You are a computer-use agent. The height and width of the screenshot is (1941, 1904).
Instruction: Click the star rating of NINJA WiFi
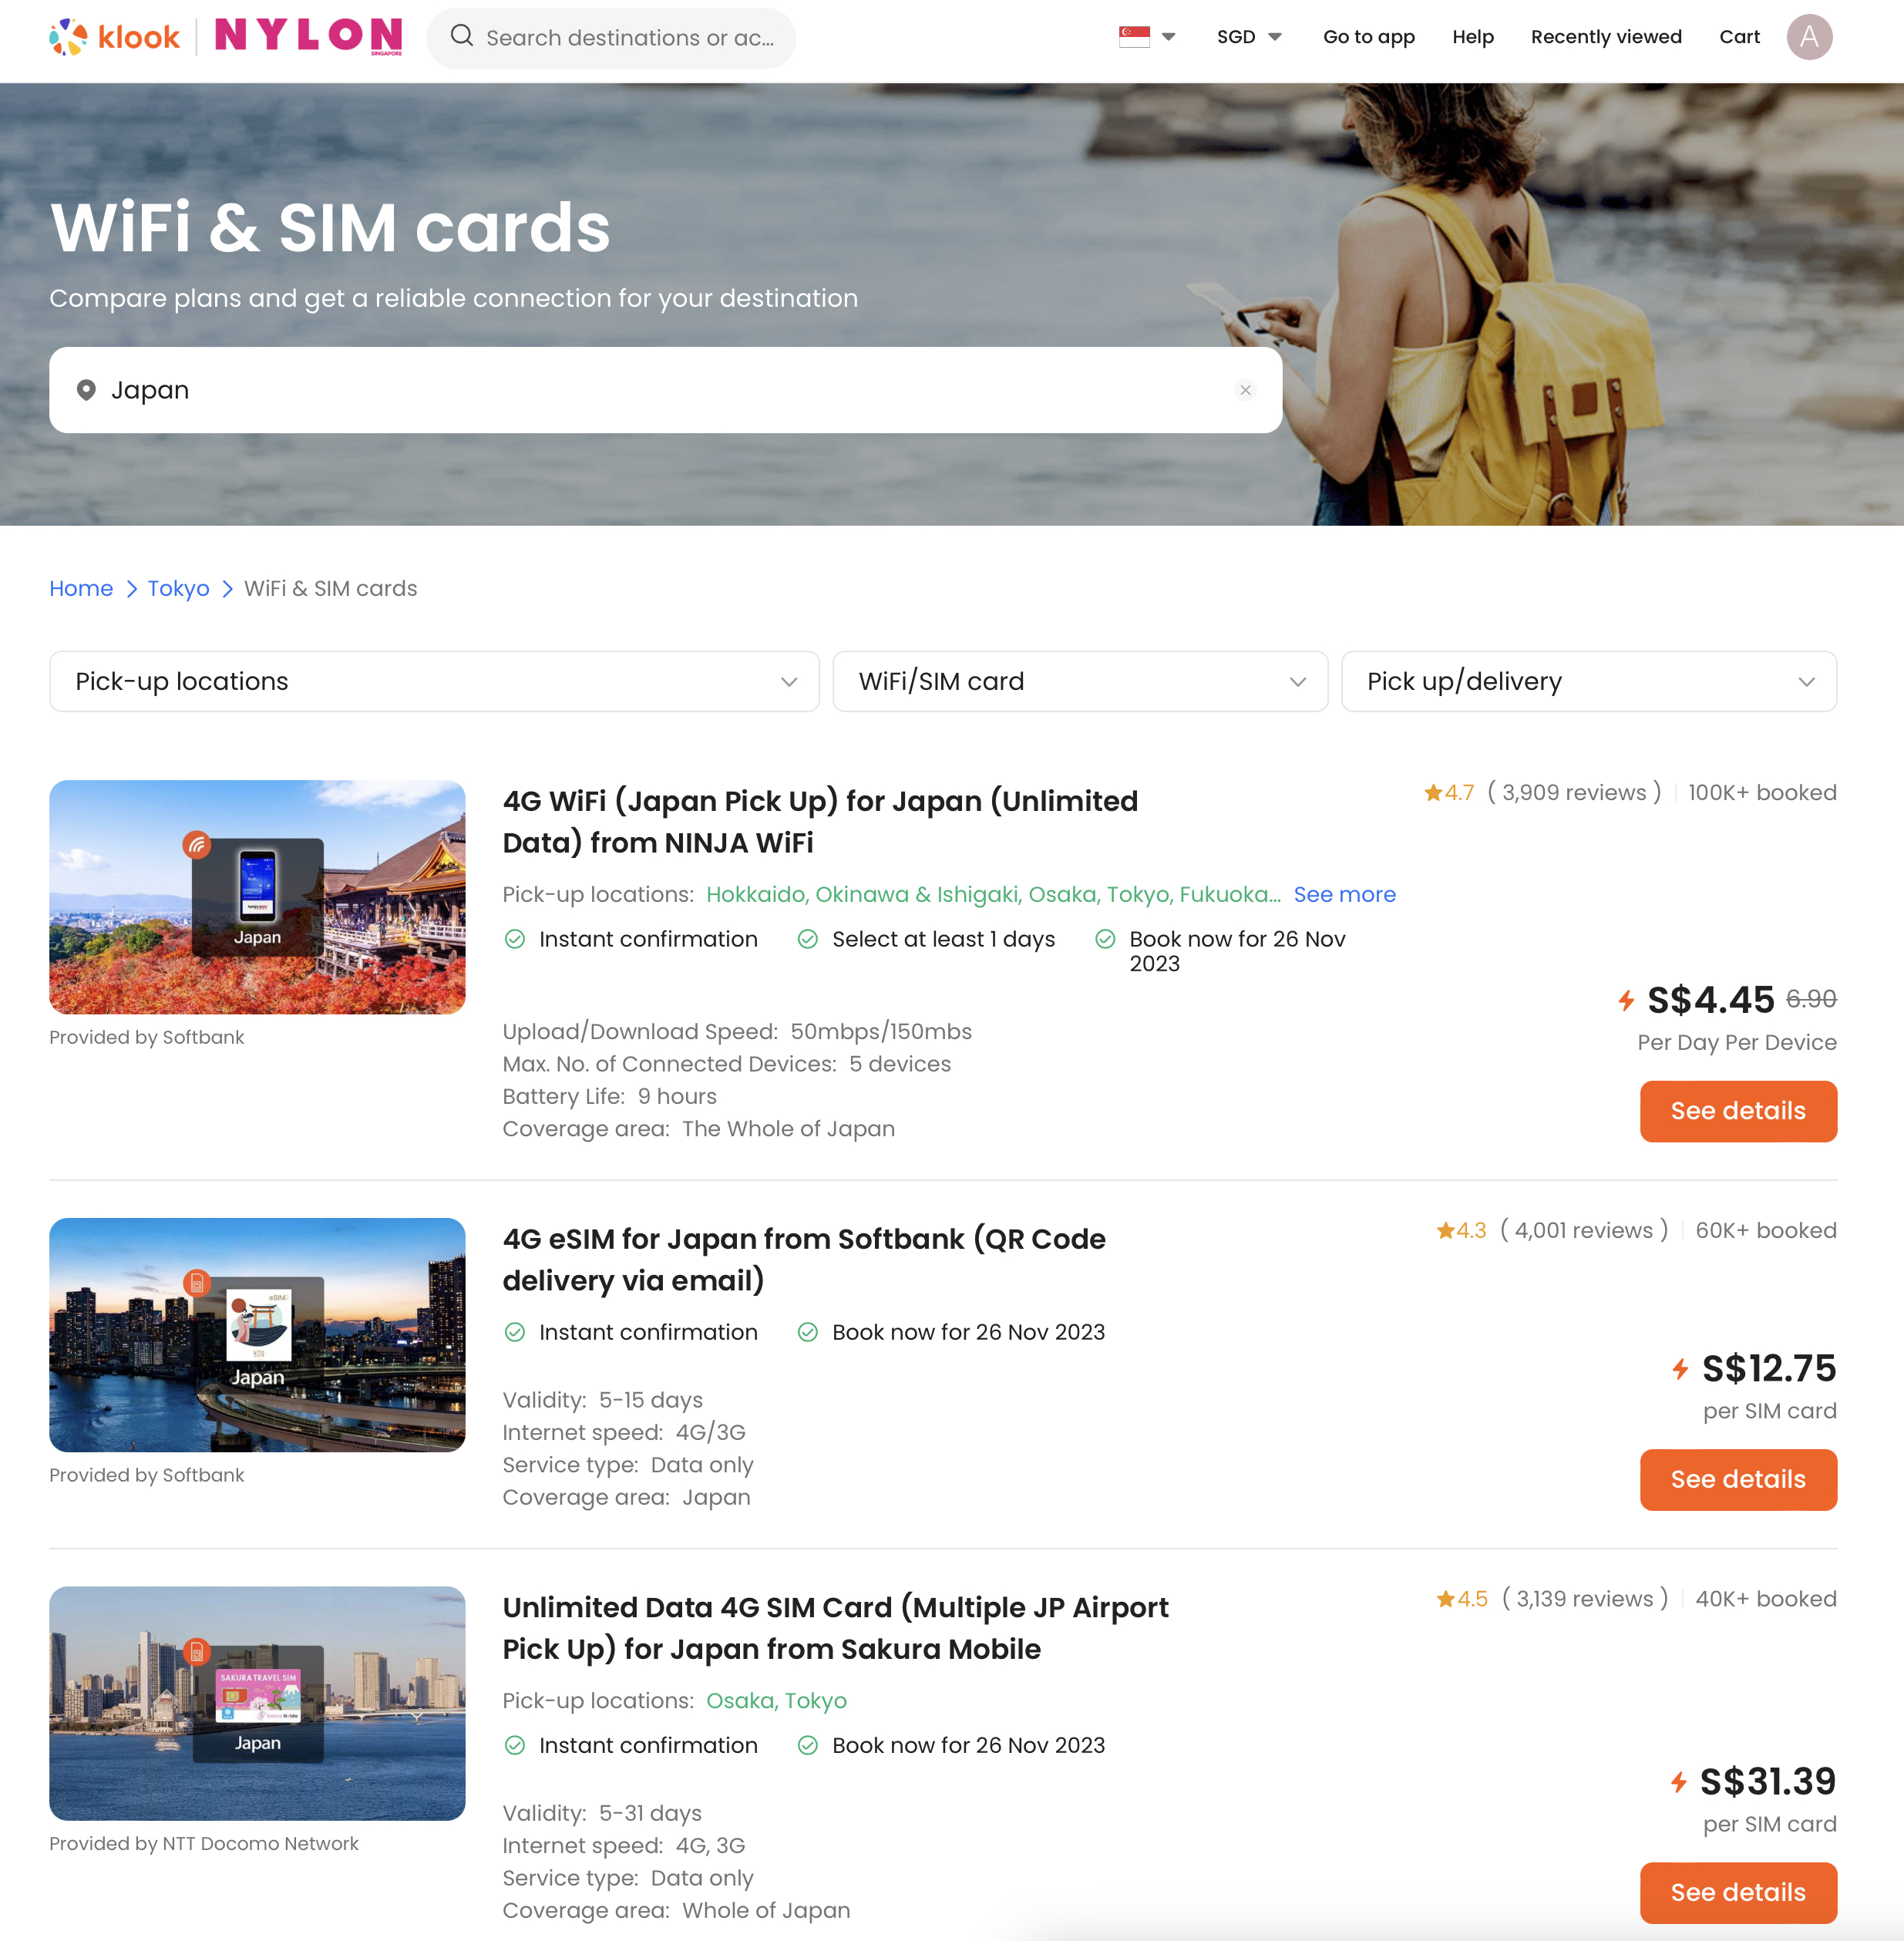point(1449,793)
